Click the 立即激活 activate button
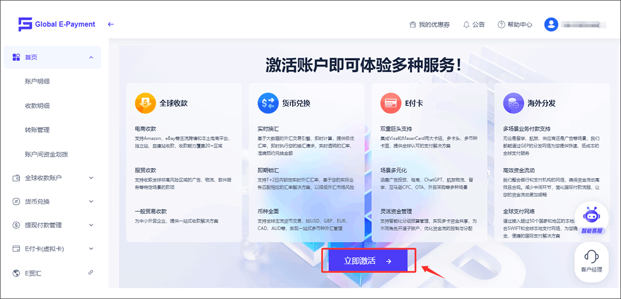Screen dimensions: 621x299 pyautogui.click(x=367, y=261)
